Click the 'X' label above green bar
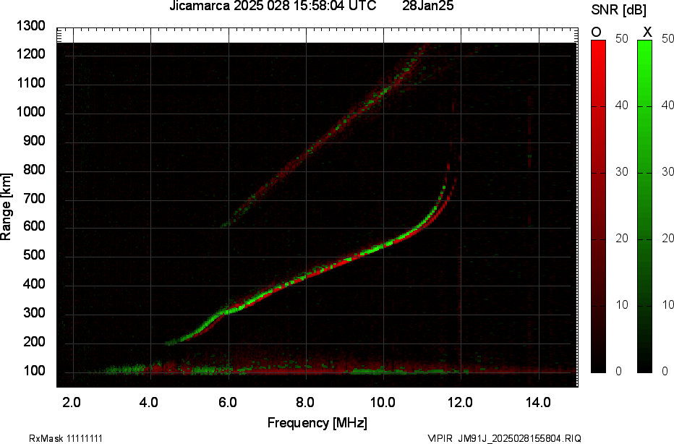 click(x=647, y=33)
